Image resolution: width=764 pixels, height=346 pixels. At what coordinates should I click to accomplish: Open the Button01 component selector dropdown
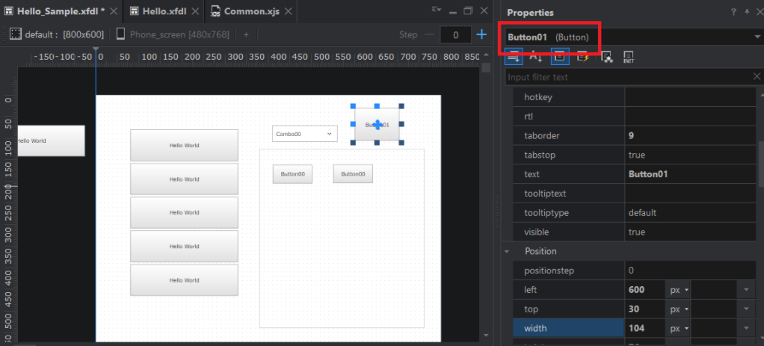pyautogui.click(x=757, y=37)
